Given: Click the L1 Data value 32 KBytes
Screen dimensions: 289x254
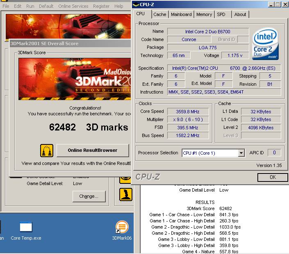Looking at the screenshot, I should (261, 112).
